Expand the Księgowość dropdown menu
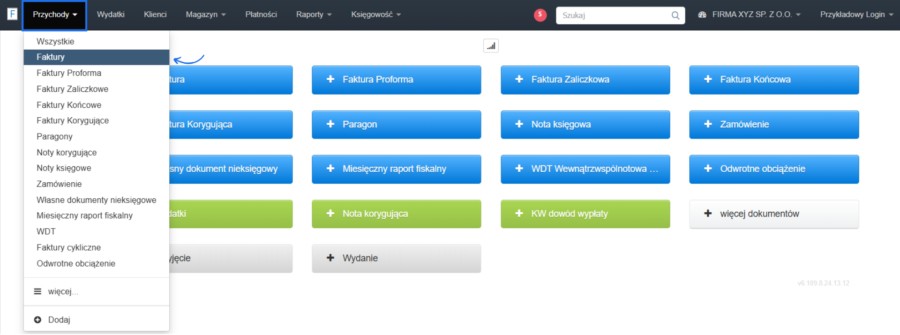900x335 pixels. [x=376, y=15]
